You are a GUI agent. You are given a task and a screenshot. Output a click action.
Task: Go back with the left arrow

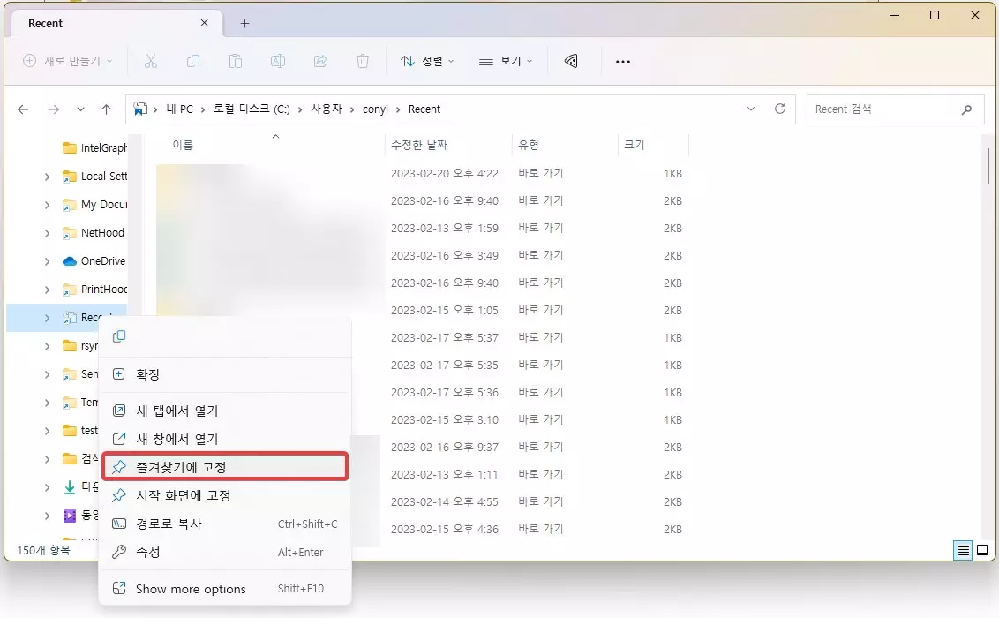tap(23, 109)
